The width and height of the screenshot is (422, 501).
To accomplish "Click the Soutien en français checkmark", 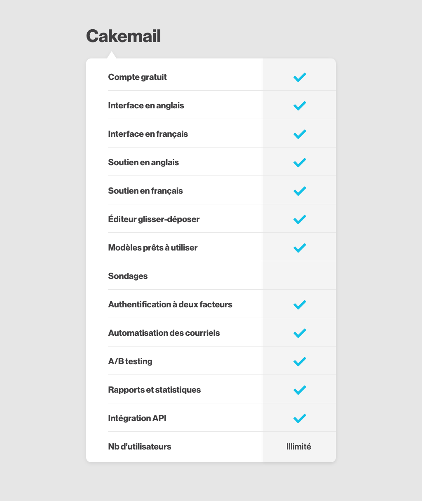I will [300, 191].
